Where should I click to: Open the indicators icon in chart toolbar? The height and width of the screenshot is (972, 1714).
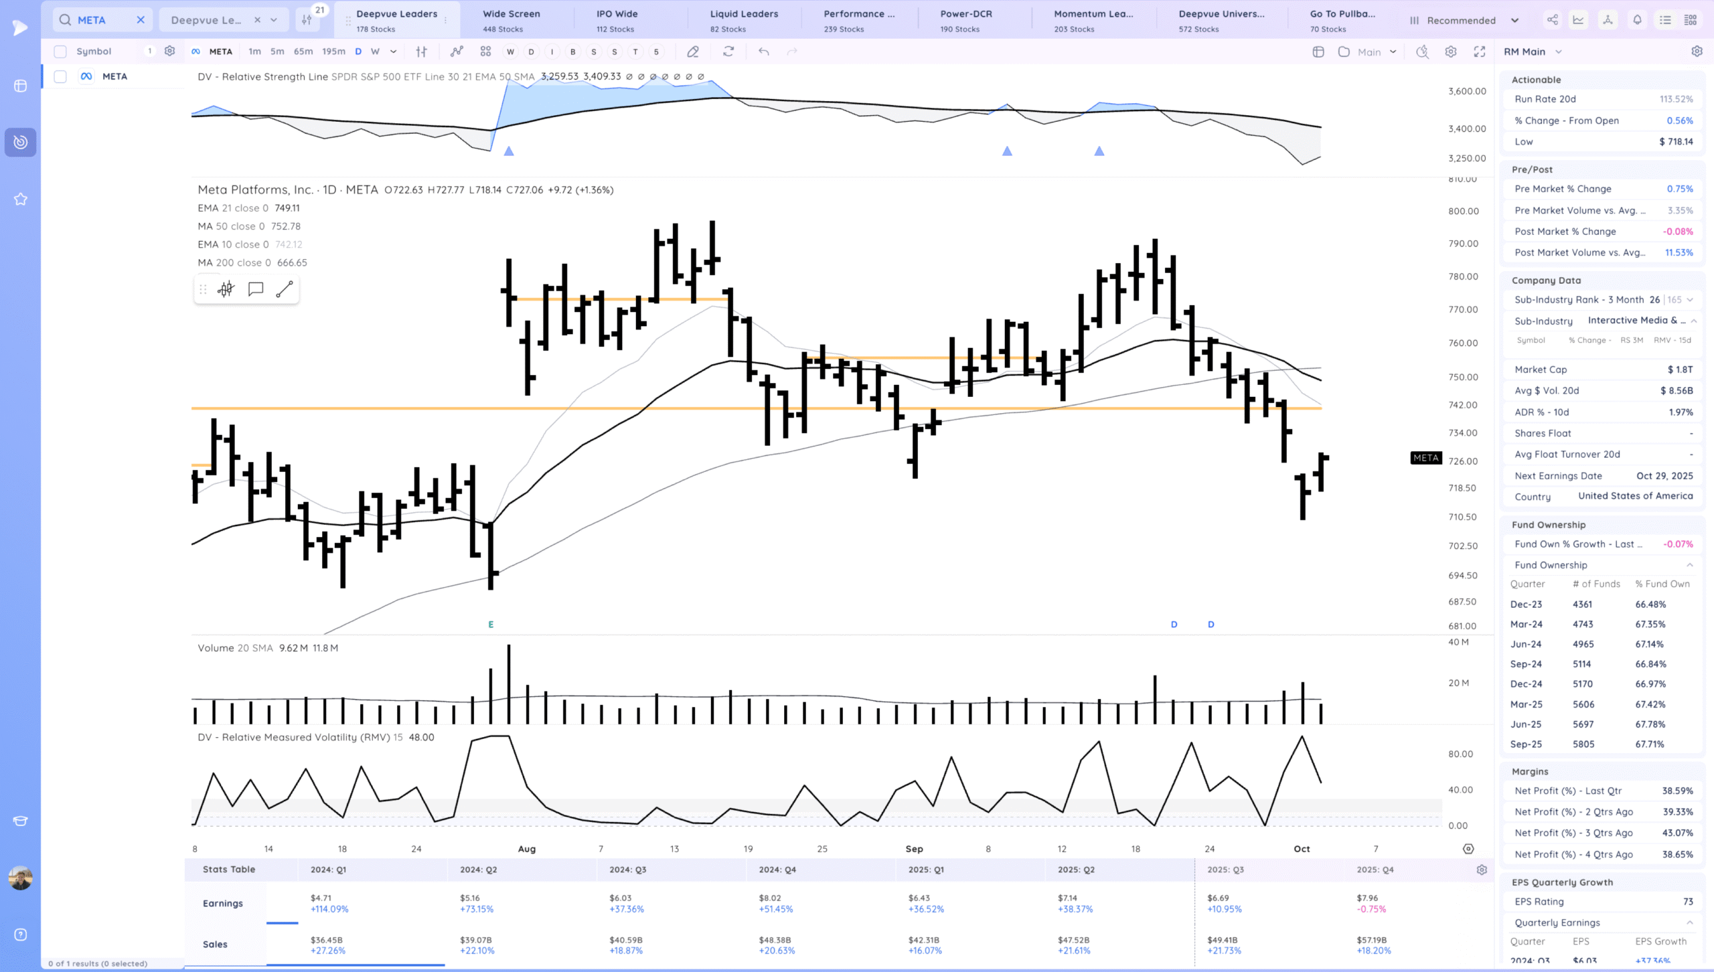457,52
